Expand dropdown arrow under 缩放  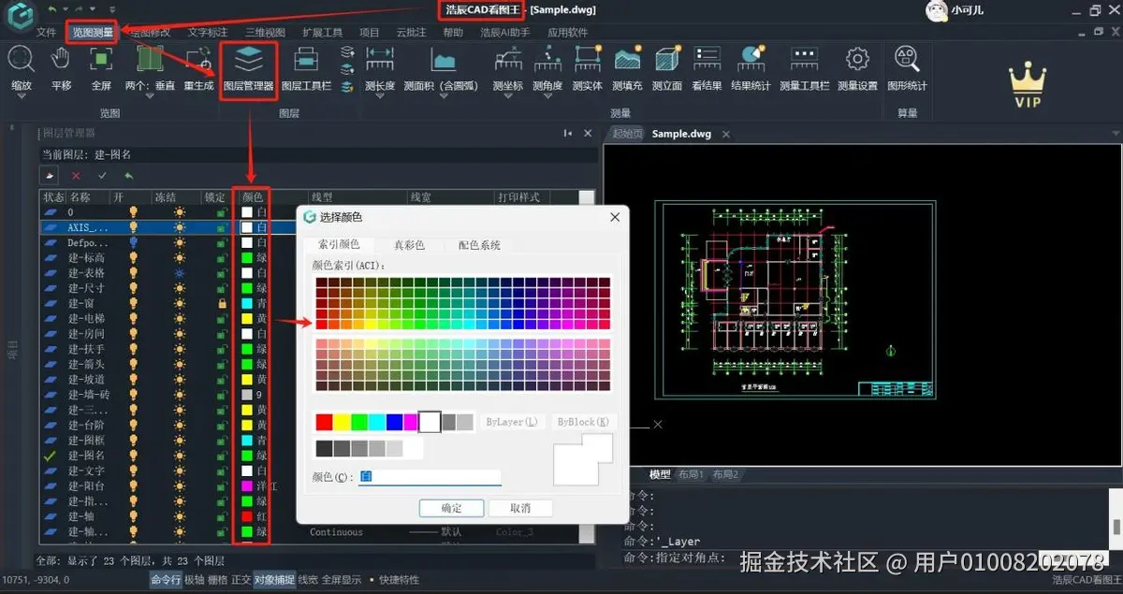tap(21, 97)
